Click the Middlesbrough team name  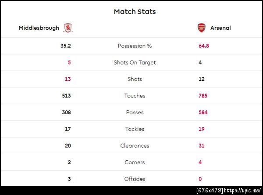tap(39, 28)
